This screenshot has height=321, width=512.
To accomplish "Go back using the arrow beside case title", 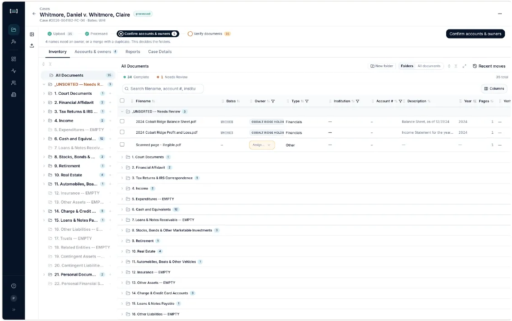I will 34,14.
